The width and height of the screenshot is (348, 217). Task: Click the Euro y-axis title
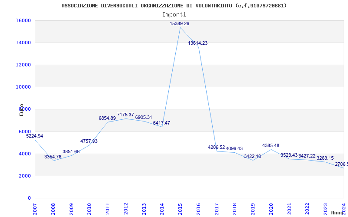point(21,110)
